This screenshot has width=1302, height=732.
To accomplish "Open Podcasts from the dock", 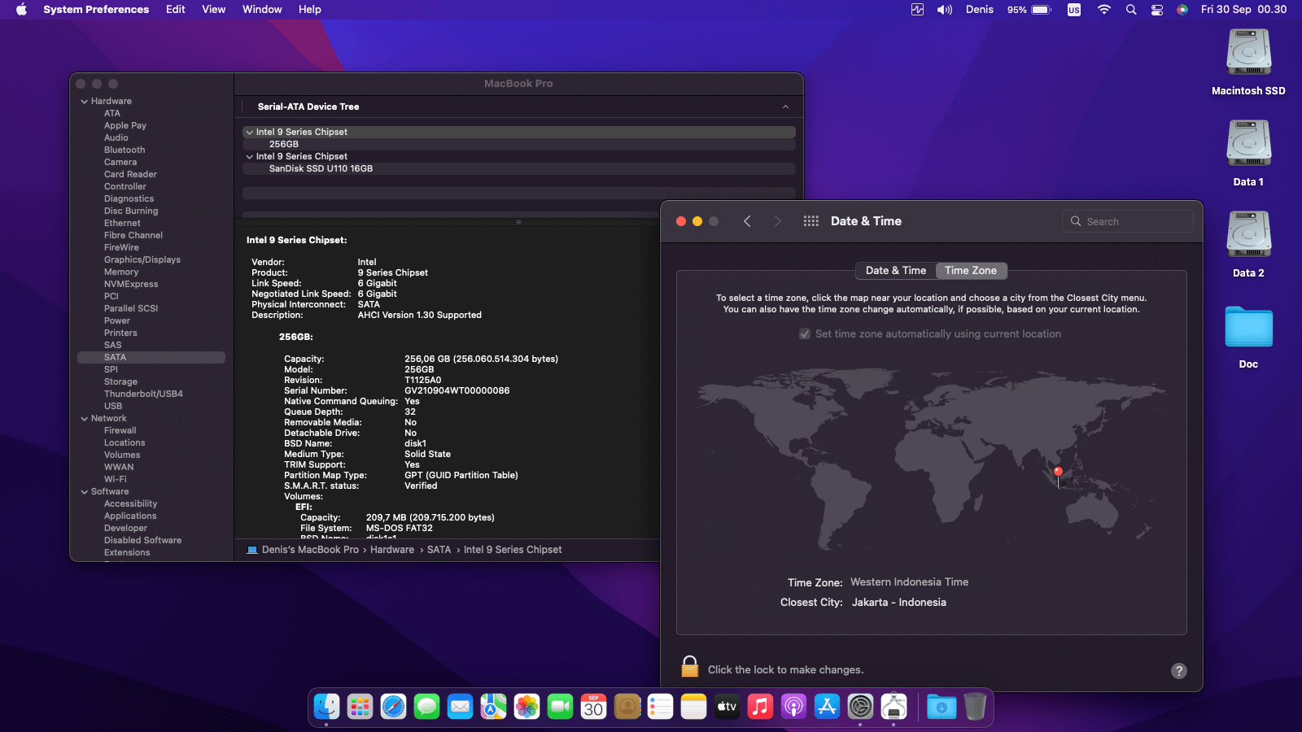I will [x=793, y=706].
